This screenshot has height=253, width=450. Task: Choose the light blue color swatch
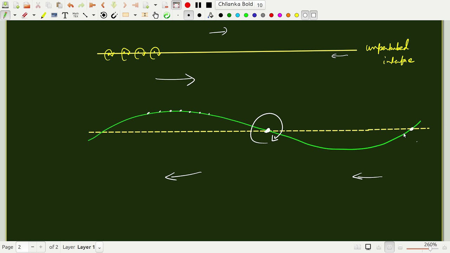click(238, 15)
